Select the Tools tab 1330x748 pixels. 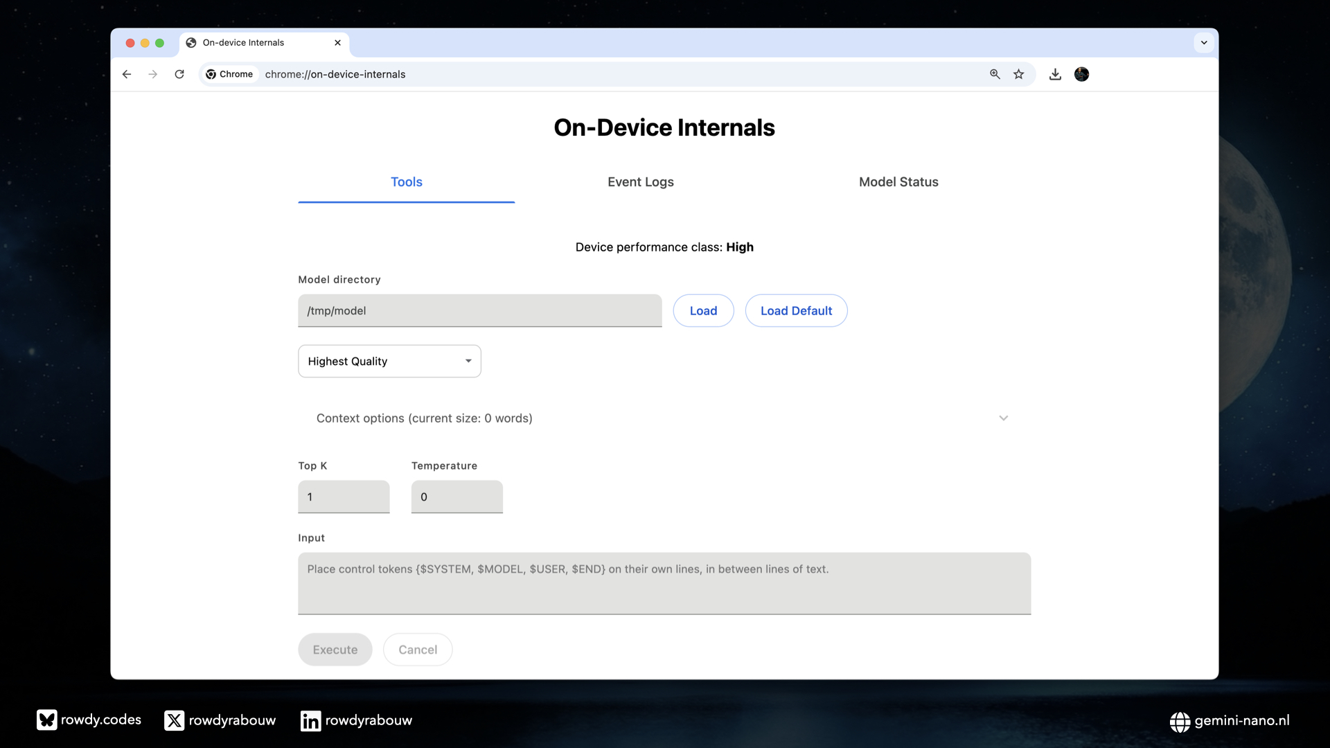pos(406,182)
